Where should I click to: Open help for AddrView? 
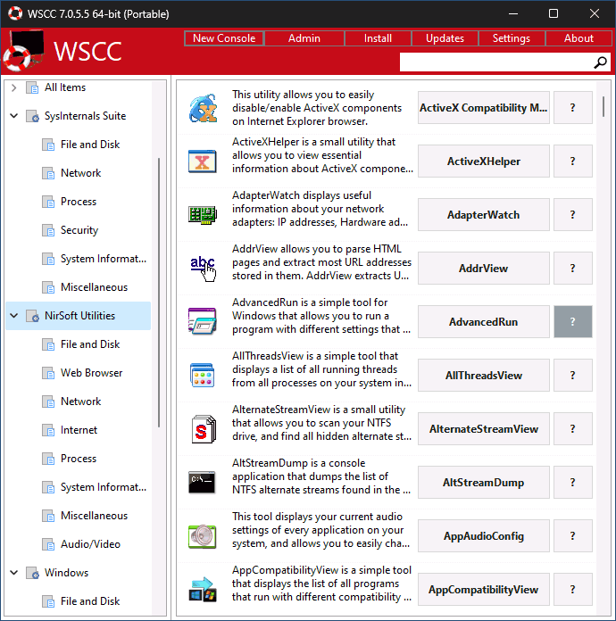[x=573, y=269]
